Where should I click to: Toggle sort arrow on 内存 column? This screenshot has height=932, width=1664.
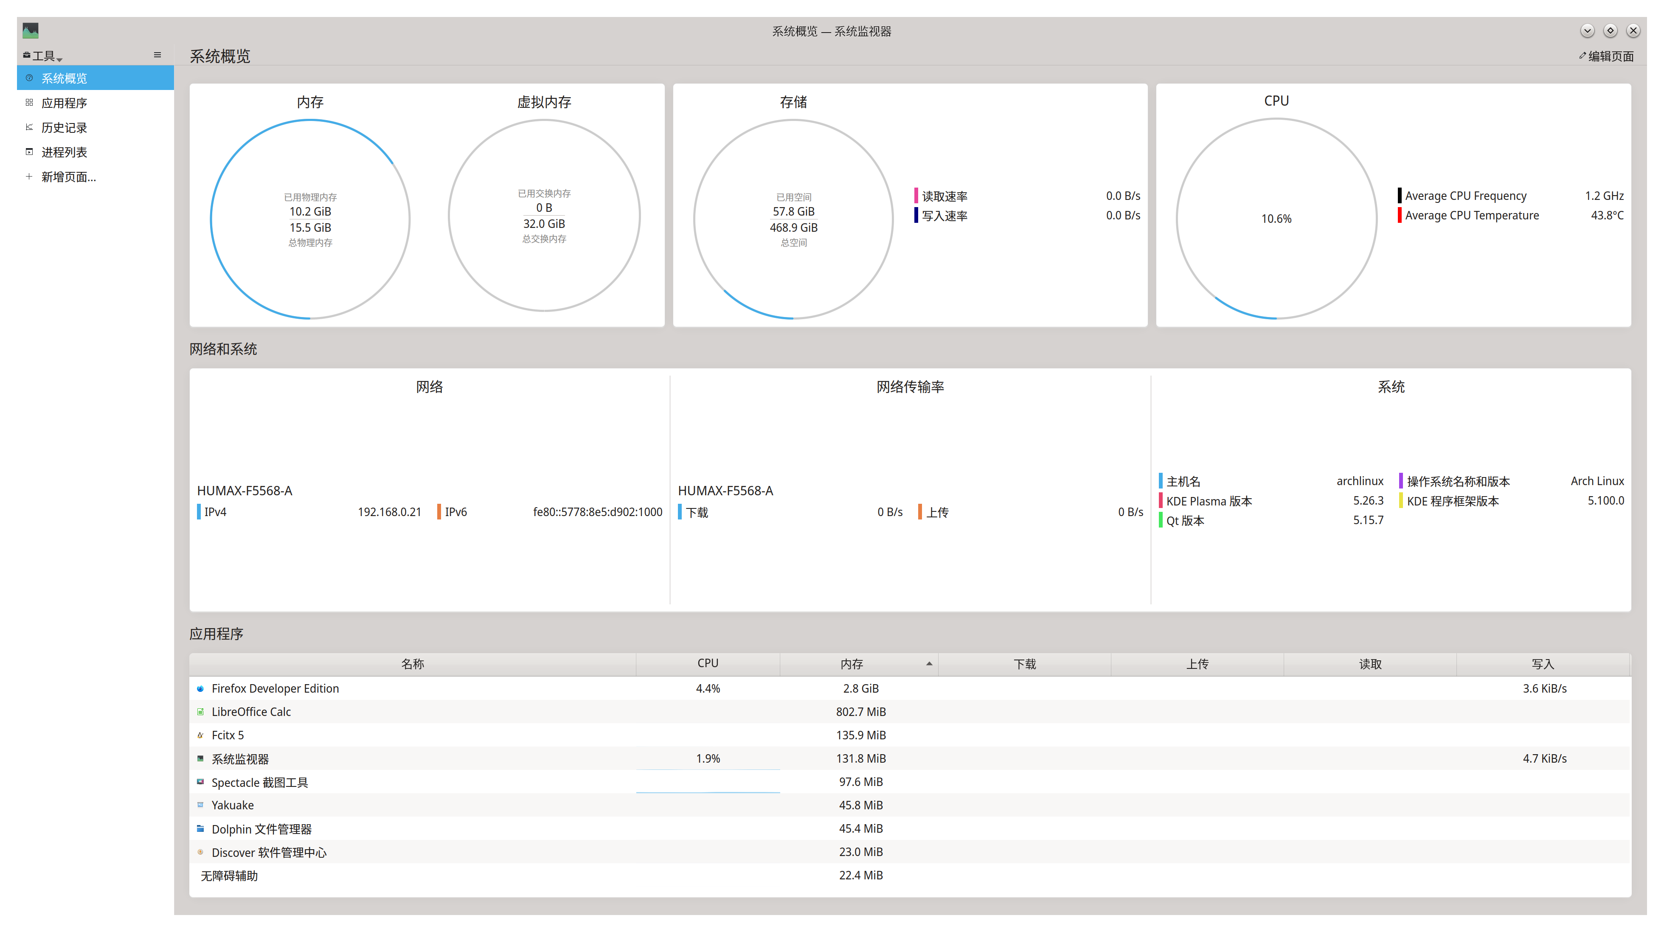929,664
